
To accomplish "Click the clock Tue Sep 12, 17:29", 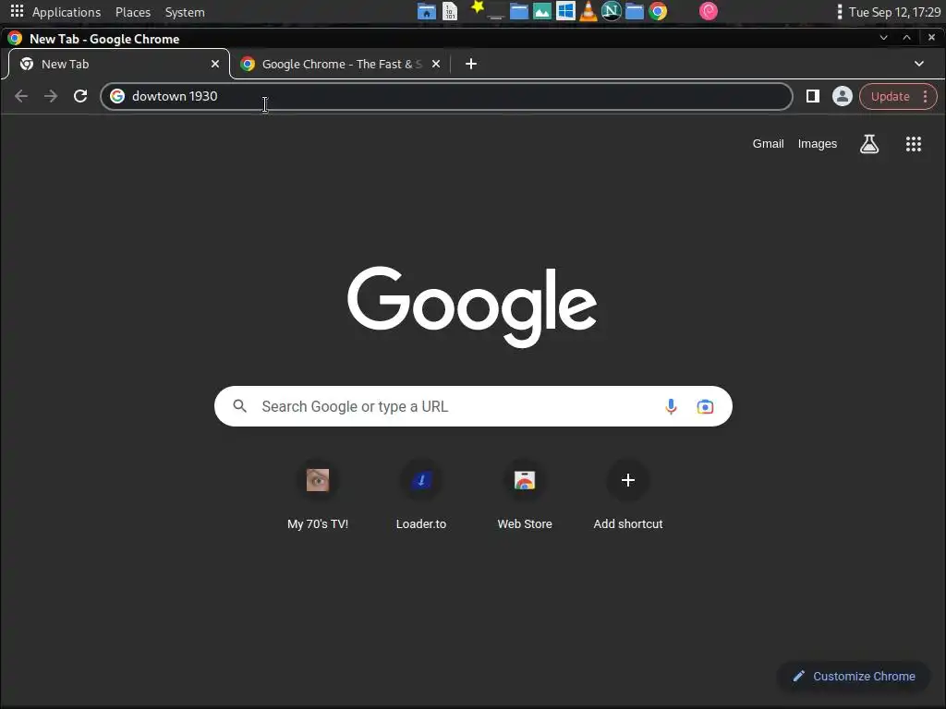I will 894,12.
